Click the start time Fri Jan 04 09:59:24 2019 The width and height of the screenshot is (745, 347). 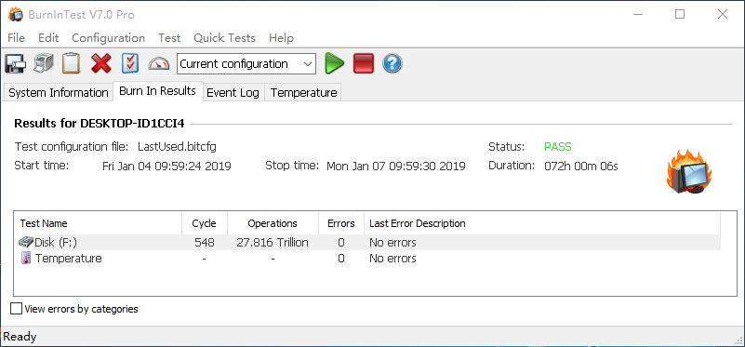point(166,167)
